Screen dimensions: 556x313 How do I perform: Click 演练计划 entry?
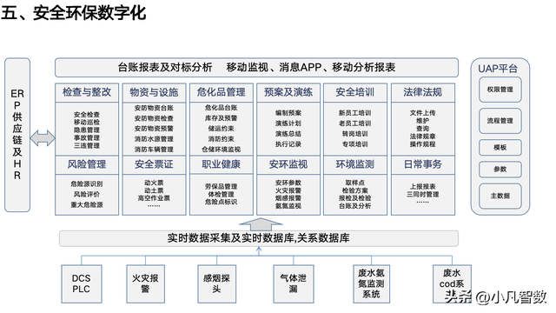[x=288, y=123]
